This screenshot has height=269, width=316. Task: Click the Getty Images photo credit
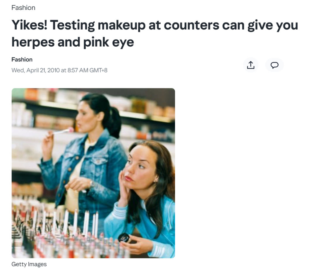pyautogui.click(x=29, y=264)
